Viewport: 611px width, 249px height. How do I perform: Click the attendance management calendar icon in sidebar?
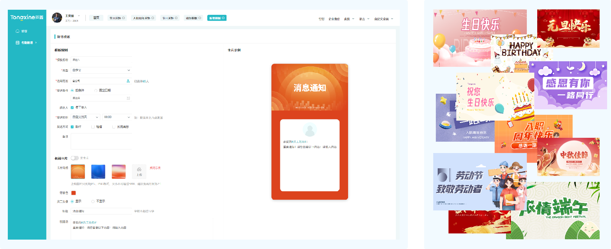coord(18,42)
